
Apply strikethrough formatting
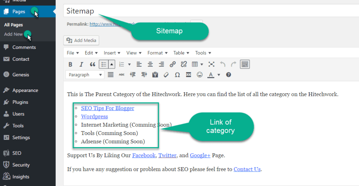(x=122, y=74)
